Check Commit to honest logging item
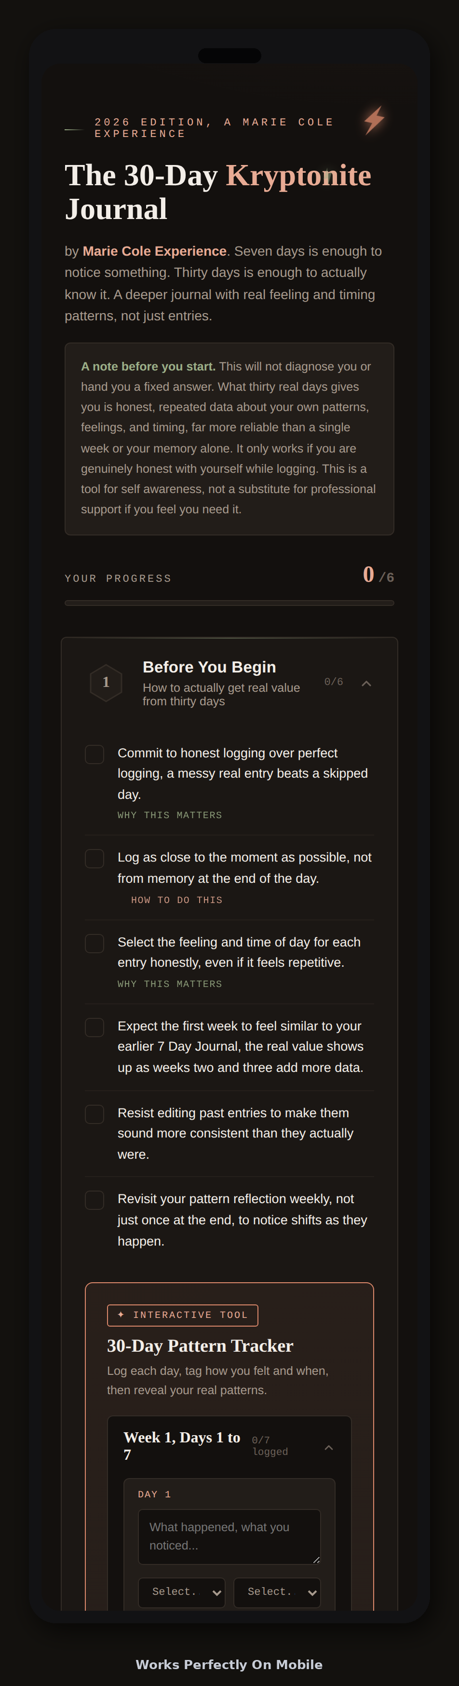 click(x=95, y=754)
